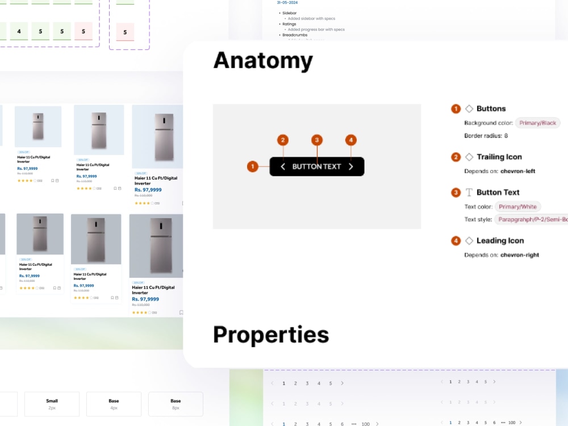Click the 'Background color:' label
The height and width of the screenshot is (426, 568).
tap(488, 123)
